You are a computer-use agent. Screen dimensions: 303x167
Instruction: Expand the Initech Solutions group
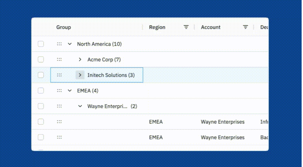[80, 75]
